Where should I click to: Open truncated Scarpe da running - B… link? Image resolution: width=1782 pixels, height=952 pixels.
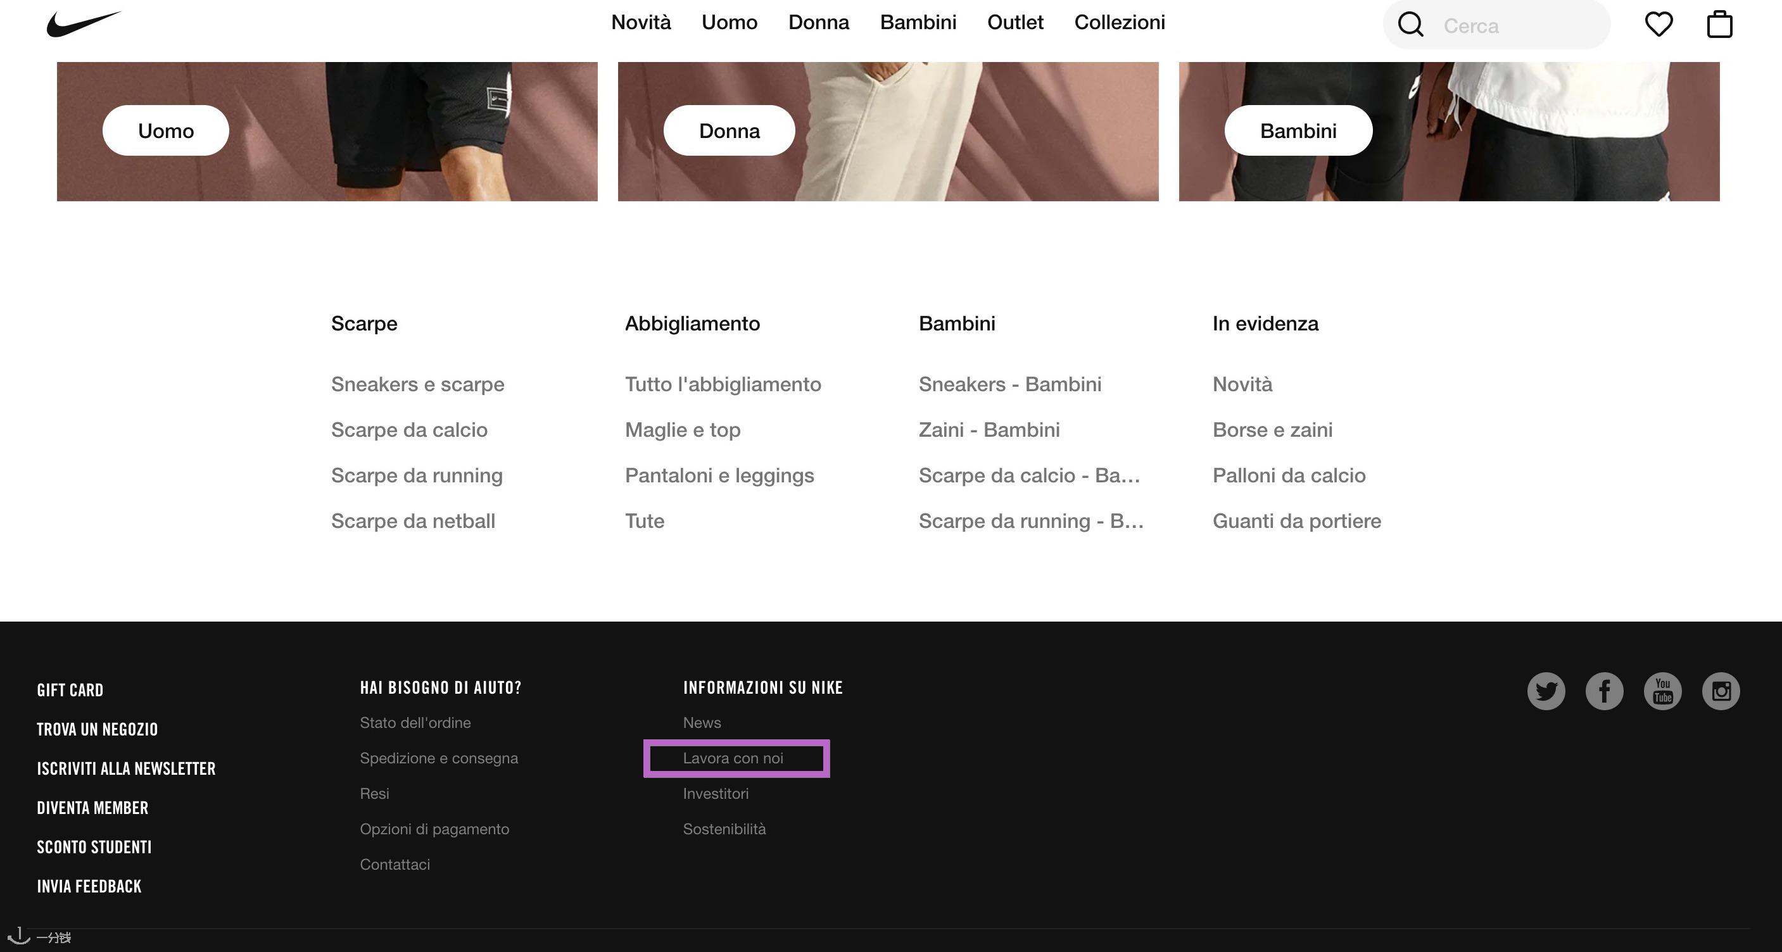coord(1031,522)
